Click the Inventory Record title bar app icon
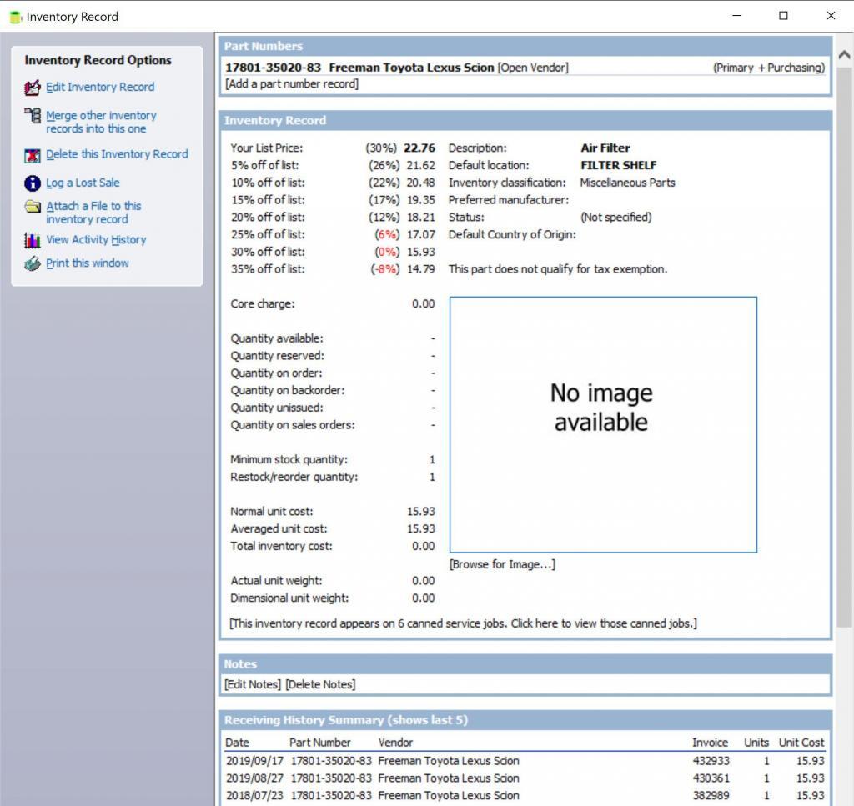 (x=16, y=17)
